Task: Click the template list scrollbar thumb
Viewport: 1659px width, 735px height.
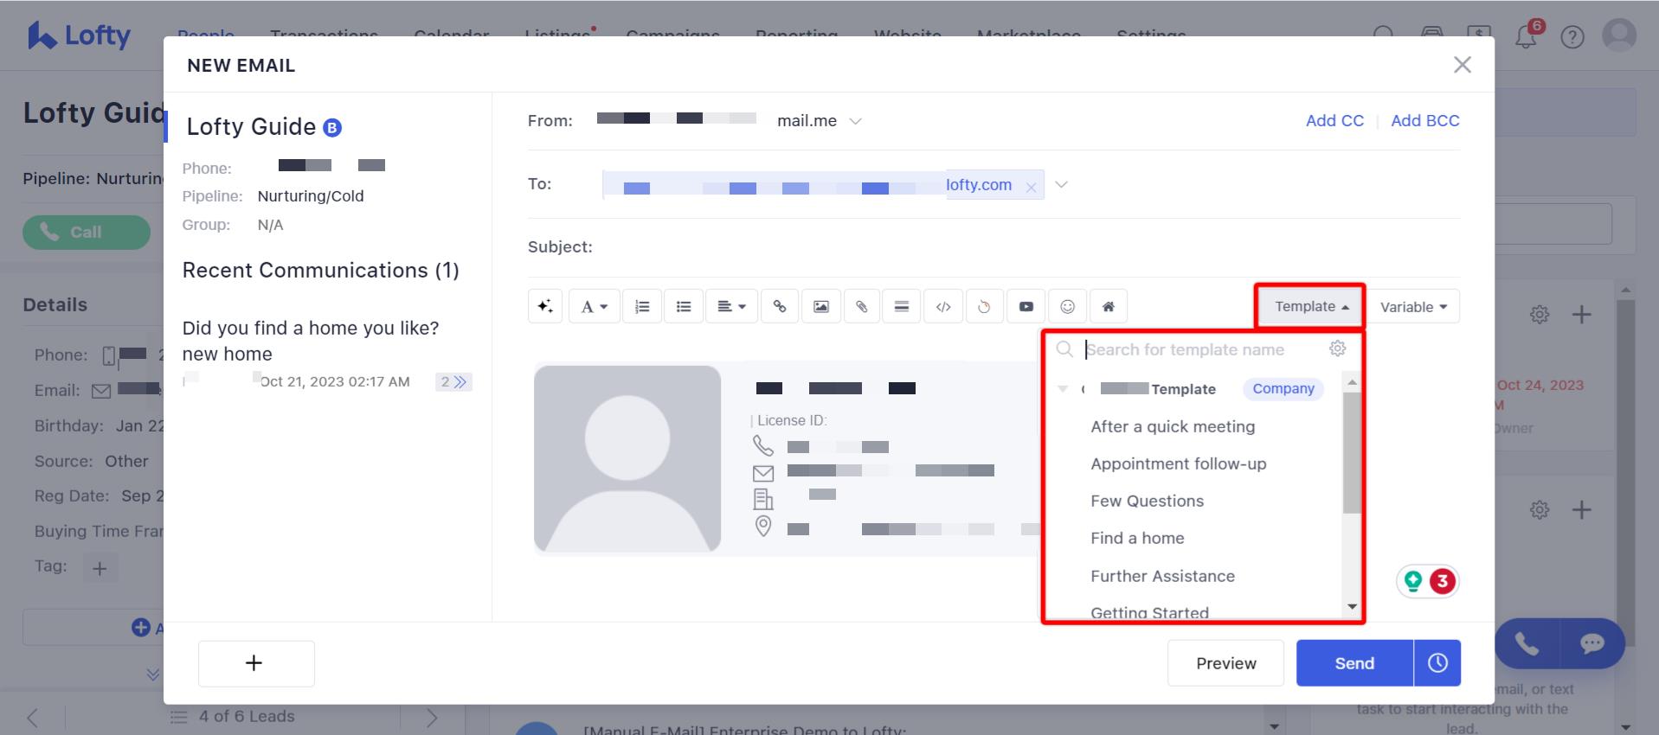Action: point(1352,452)
